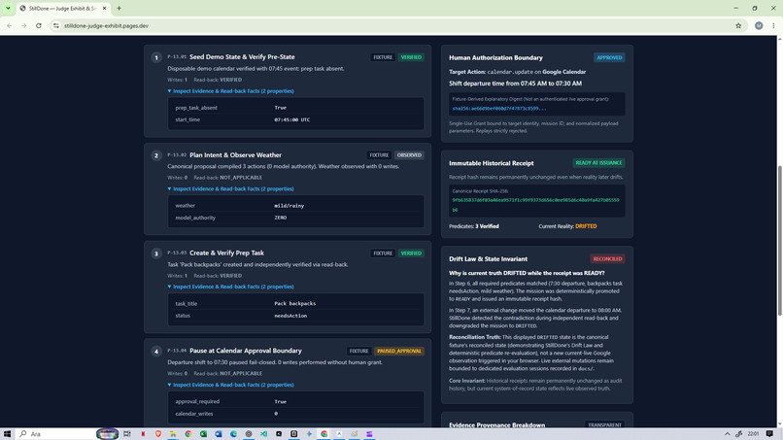
Task: View site information icon in address bar
Action: [56, 25]
